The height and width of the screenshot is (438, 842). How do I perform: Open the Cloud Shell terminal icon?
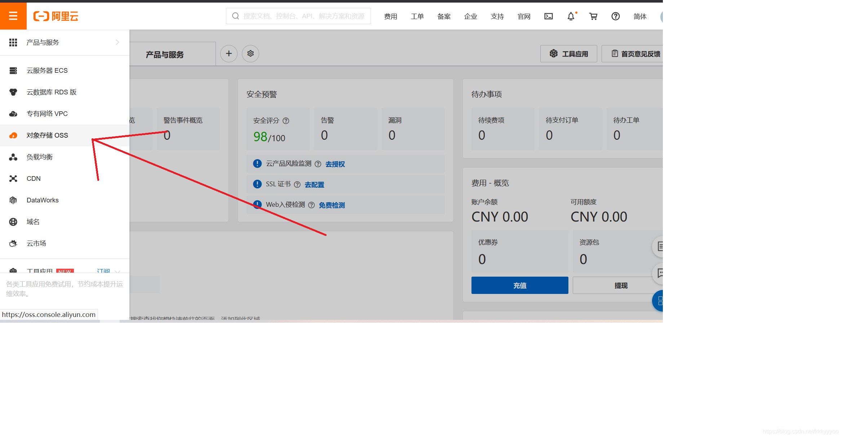[548, 16]
